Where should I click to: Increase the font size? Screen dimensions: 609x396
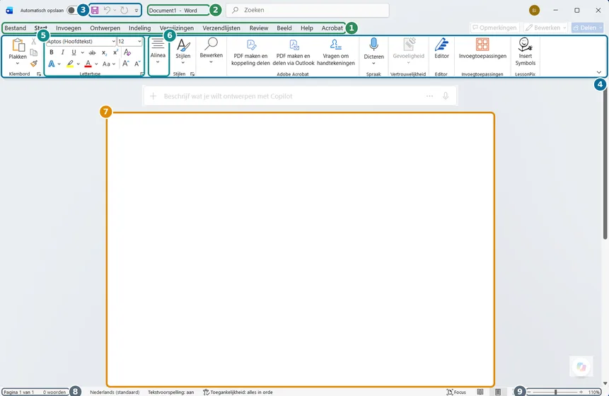(125, 64)
